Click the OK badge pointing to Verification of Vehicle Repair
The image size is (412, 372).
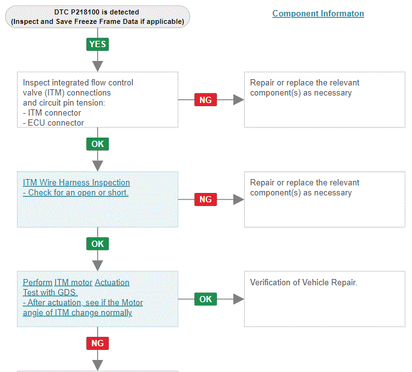[x=206, y=299]
